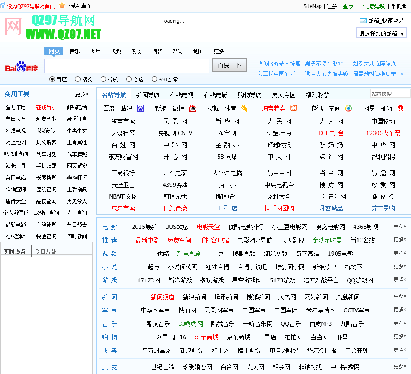
Task: Click the Sohu sports icon
Action: [244, 108]
